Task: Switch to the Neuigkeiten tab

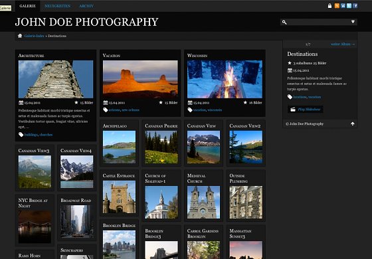Action: 57,6
